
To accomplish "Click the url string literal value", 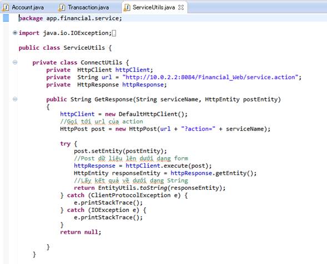I will tap(210, 77).
